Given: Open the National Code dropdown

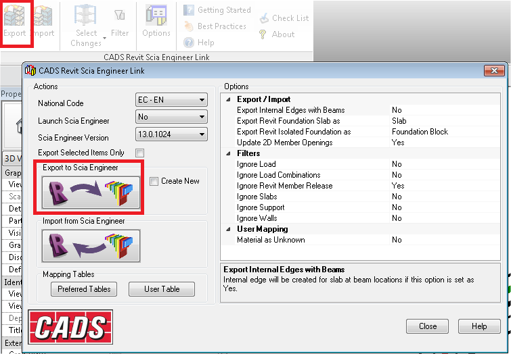Looking at the screenshot, I should tap(171, 101).
